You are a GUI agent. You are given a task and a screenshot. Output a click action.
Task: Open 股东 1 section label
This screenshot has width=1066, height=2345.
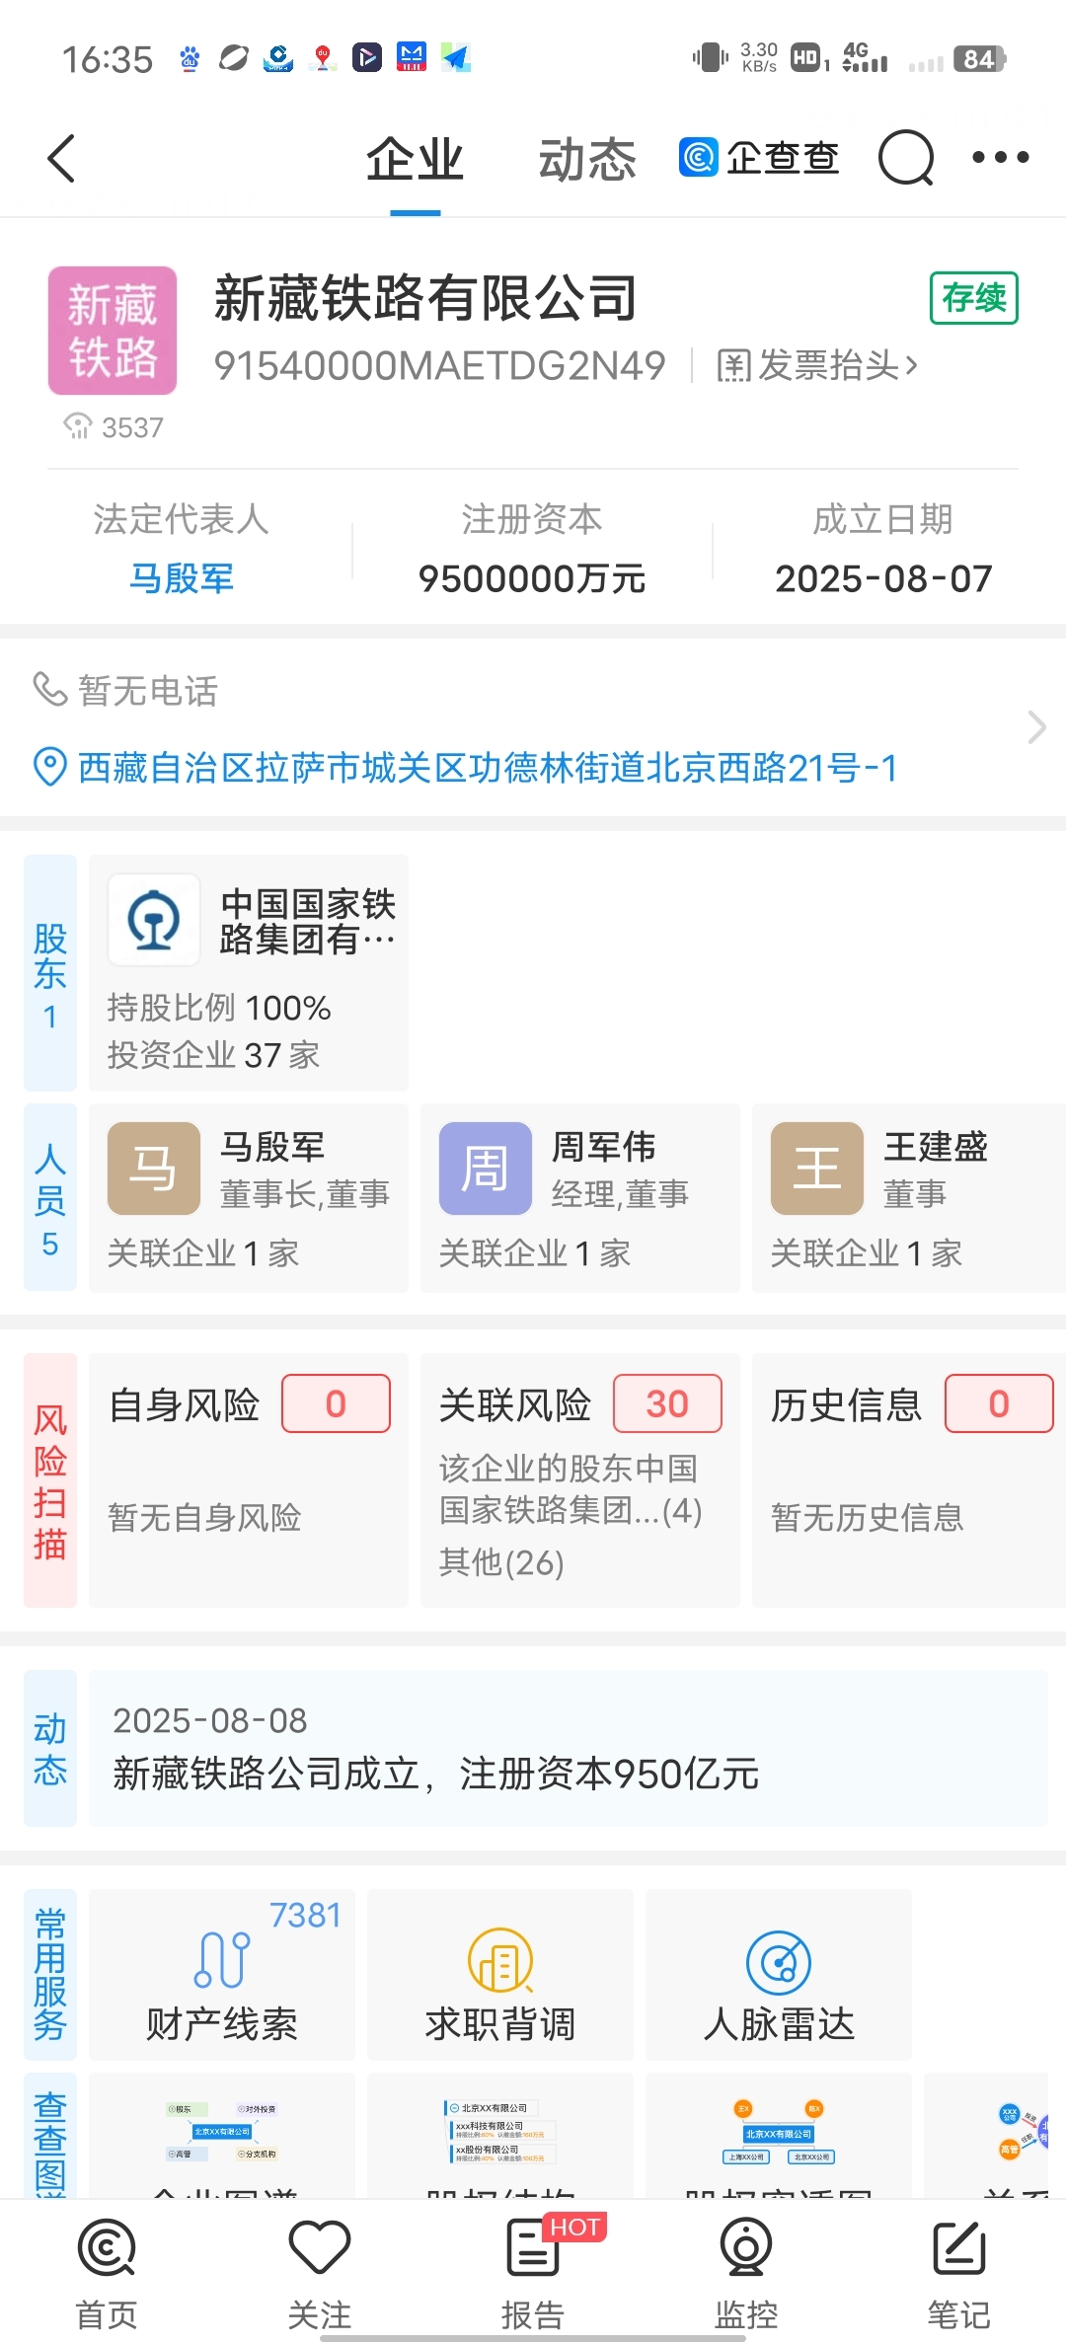click(x=50, y=973)
